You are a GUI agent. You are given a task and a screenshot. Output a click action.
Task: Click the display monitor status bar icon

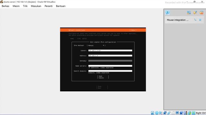(x=177, y=113)
